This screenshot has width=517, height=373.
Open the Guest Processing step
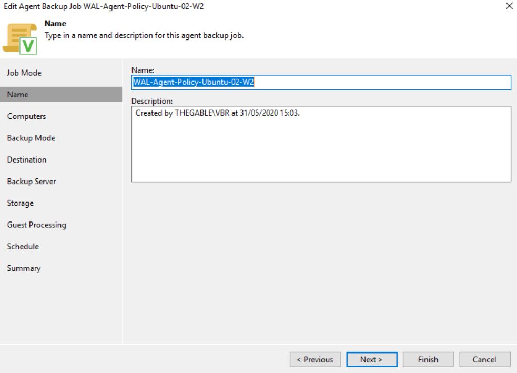[37, 225]
